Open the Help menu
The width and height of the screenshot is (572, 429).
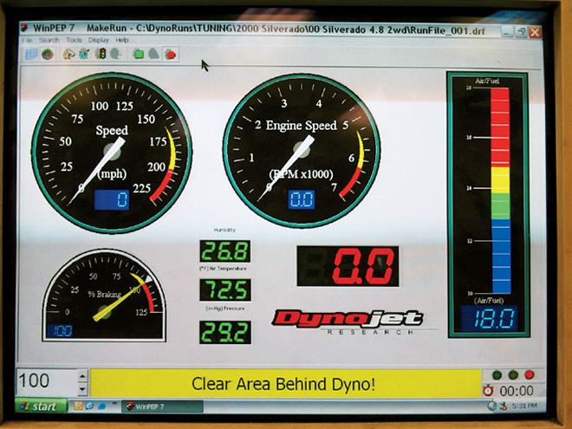(x=122, y=40)
